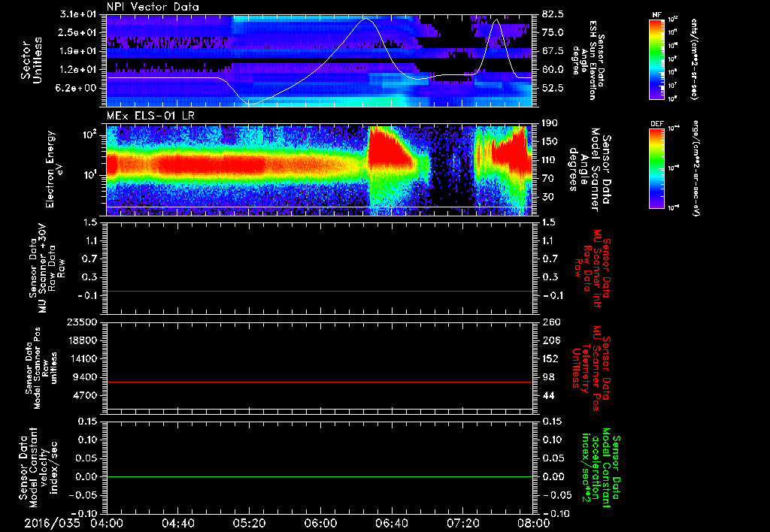The width and height of the screenshot is (770, 532).
Task: Click the red line in Scanner Pos panel
Action: (319, 382)
